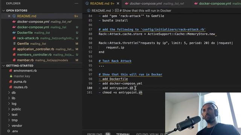
Task: Click the Rack::Attack.throttle code line
Action: point(166,43)
